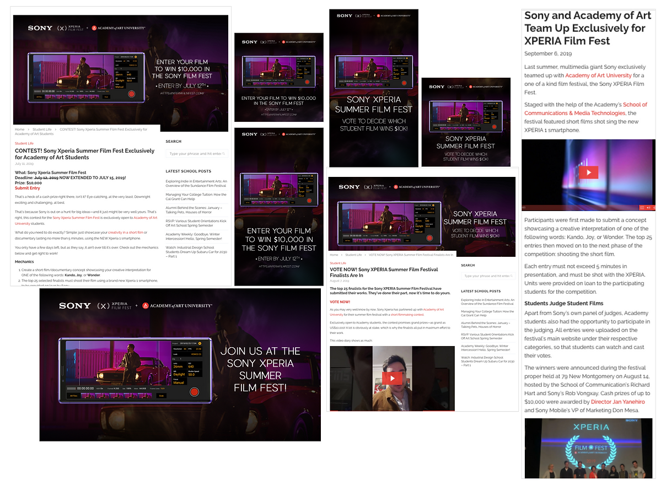Click the Academy of Art University logo in the Join Us banner

coord(177,305)
